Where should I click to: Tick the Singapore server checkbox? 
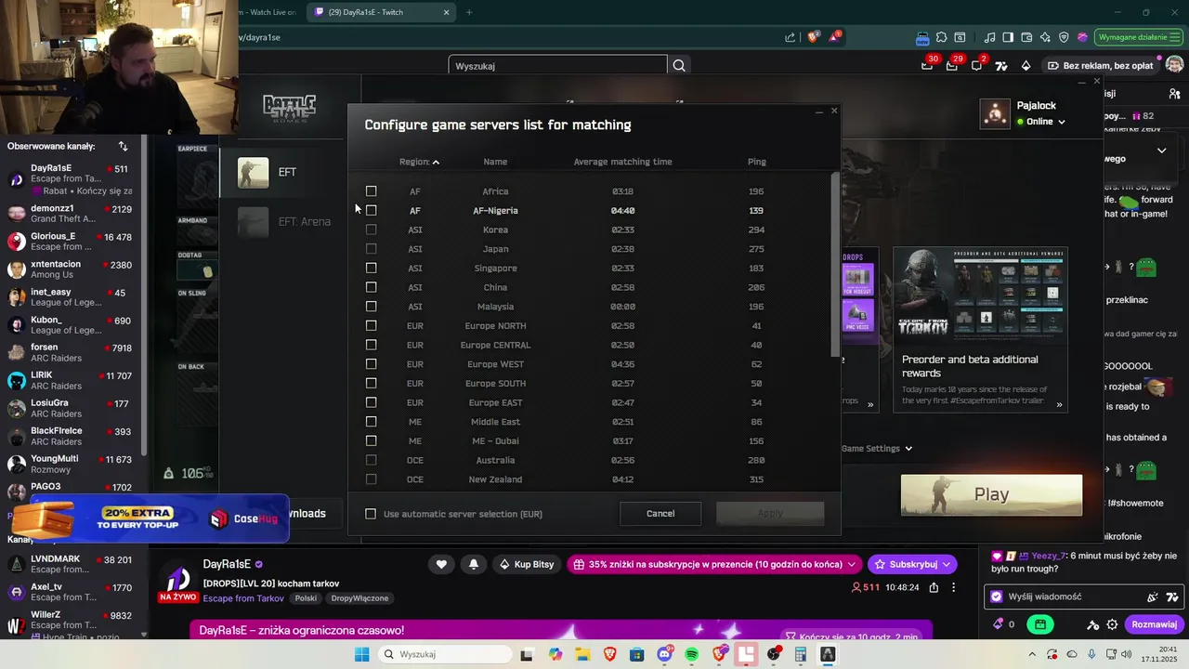(x=371, y=268)
